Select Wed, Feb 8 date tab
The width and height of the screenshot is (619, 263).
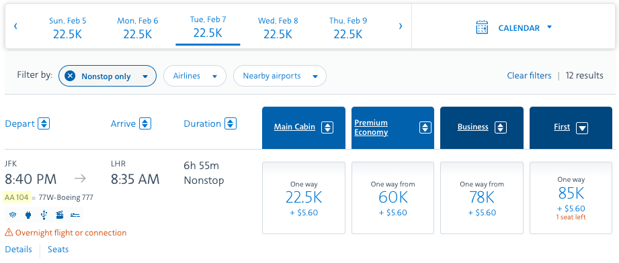[278, 28]
